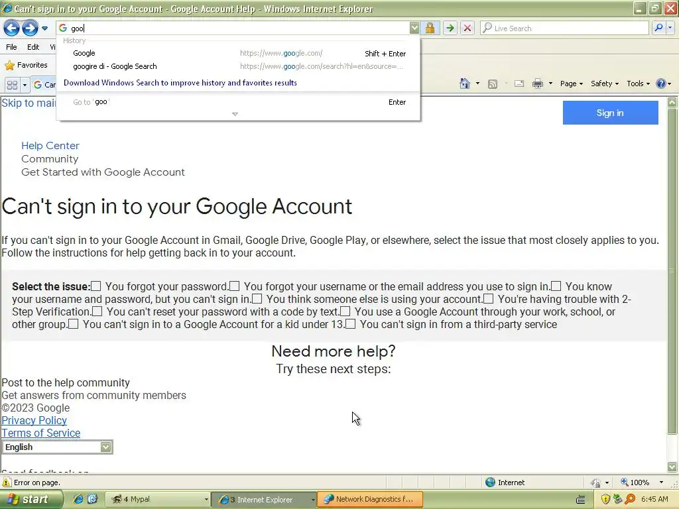Check 'You know your username and password' box
The image size is (679, 509).
[x=556, y=286]
